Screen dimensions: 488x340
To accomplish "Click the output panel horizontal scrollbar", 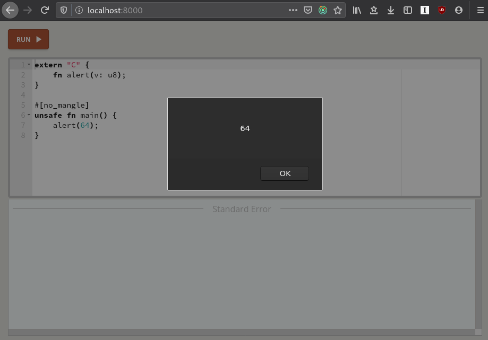I will click(x=242, y=332).
